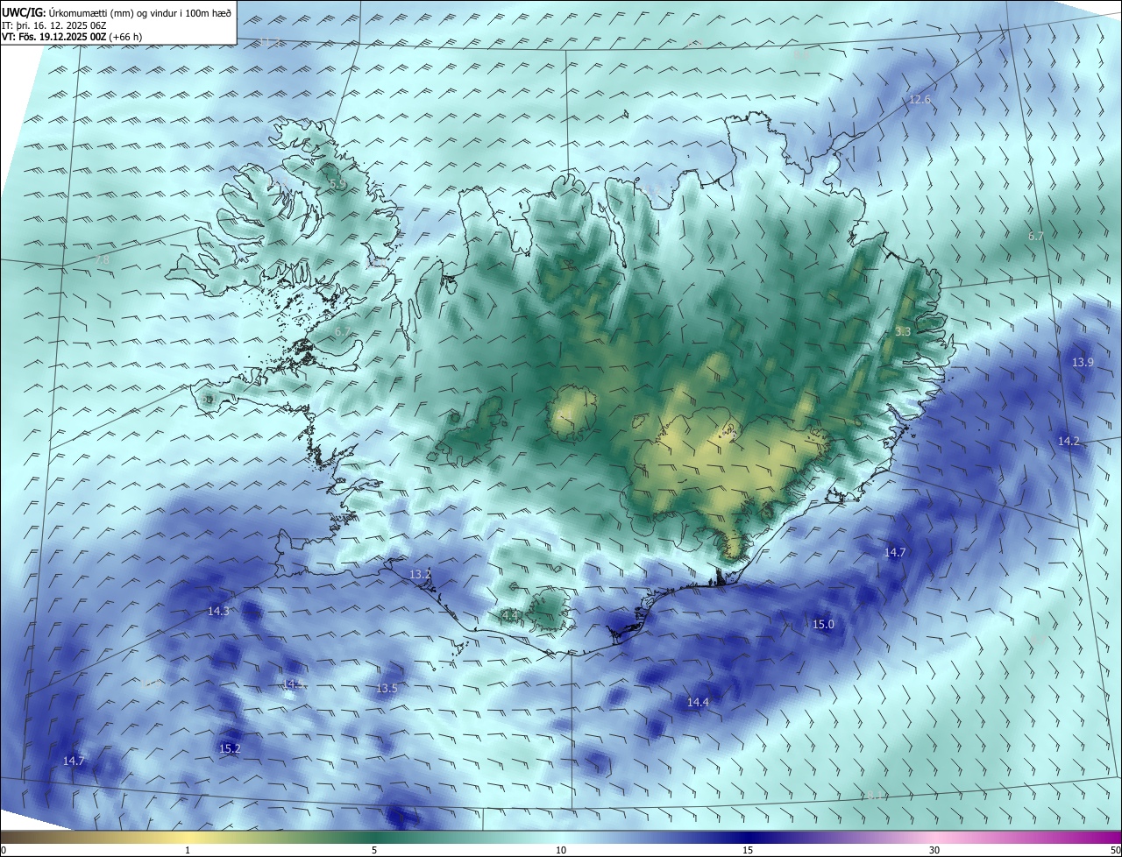Select the 15.2 value label on the map
This screenshot has height=857, width=1122.
(230, 748)
